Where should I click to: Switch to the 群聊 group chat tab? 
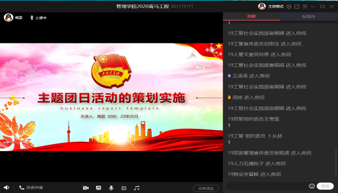point(252,16)
